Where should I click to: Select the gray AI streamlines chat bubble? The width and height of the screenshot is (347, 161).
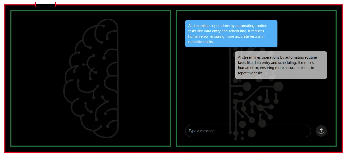point(281,65)
